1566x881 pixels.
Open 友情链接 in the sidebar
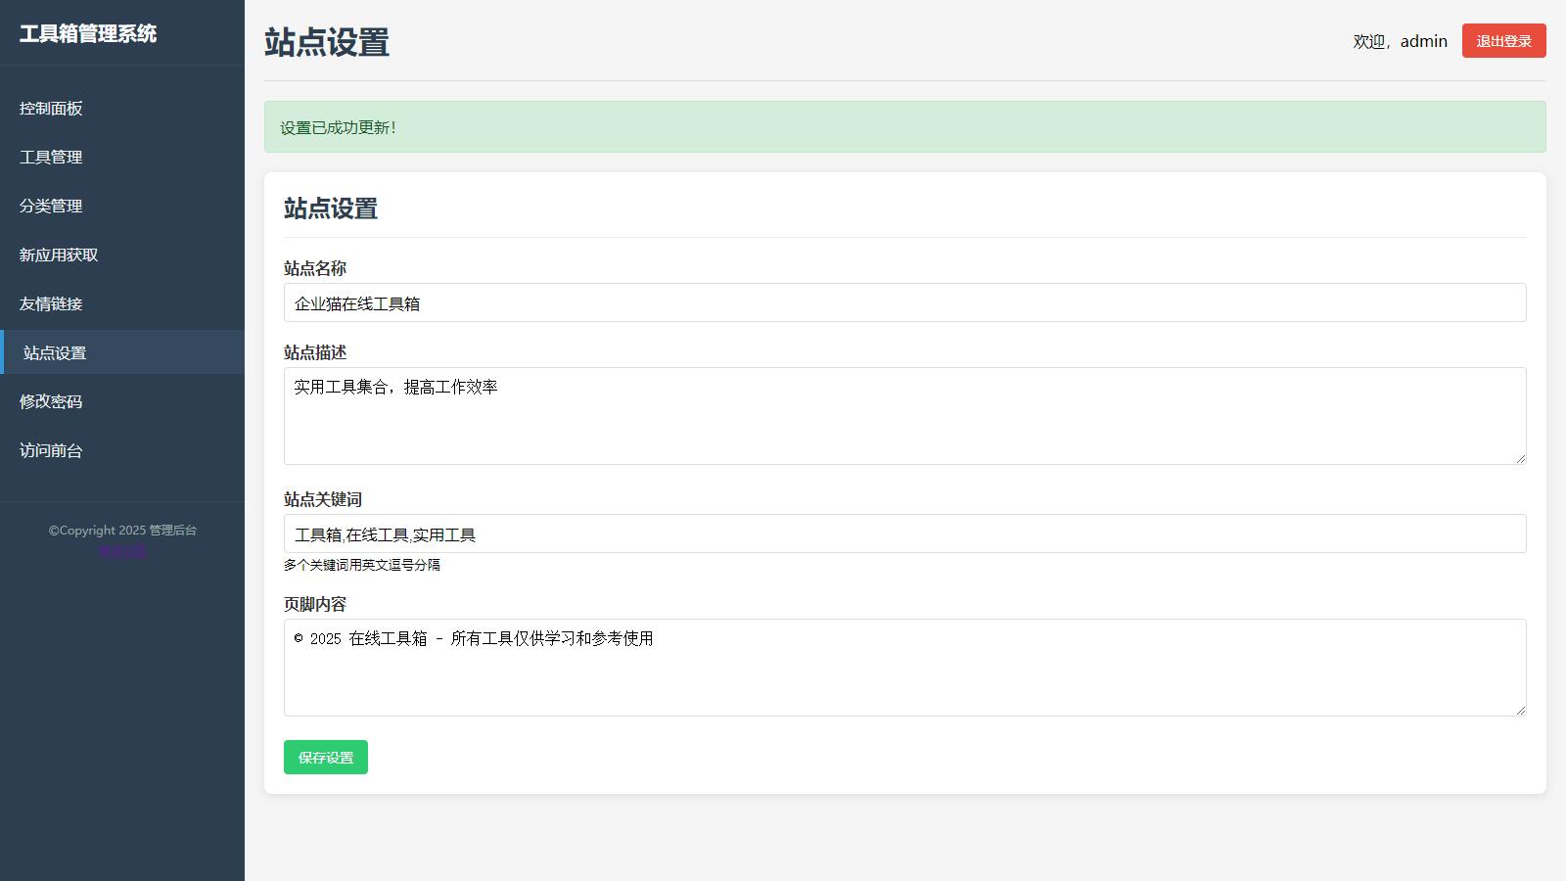[x=49, y=303]
